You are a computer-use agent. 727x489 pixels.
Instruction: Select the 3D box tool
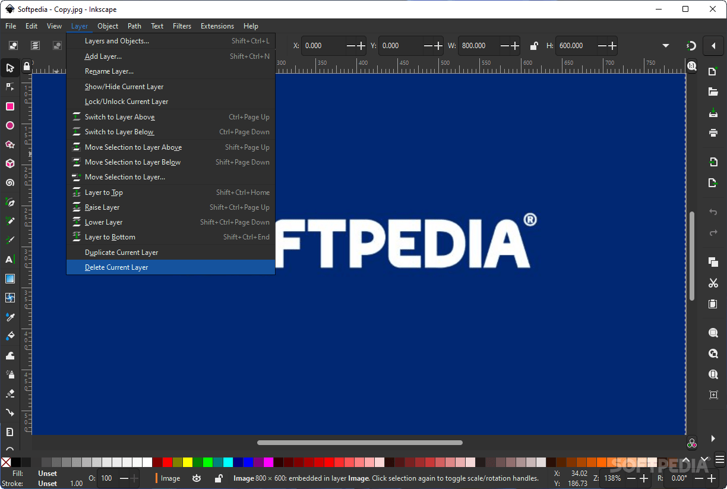[x=10, y=163]
